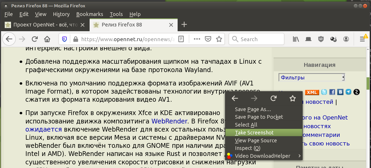Open the Telegram icon in sidebar

pyautogui.click(x=348, y=92)
